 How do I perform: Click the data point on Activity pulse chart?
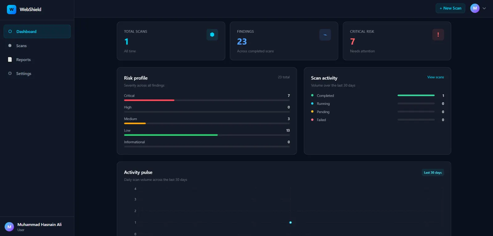click(291, 222)
